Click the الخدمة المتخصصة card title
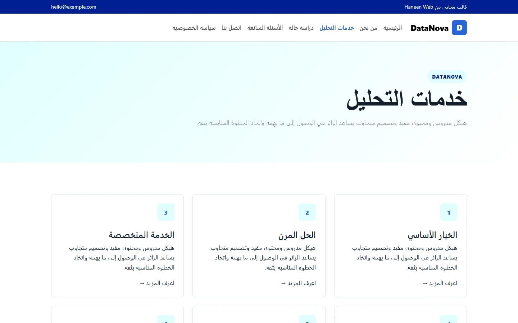 point(142,235)
